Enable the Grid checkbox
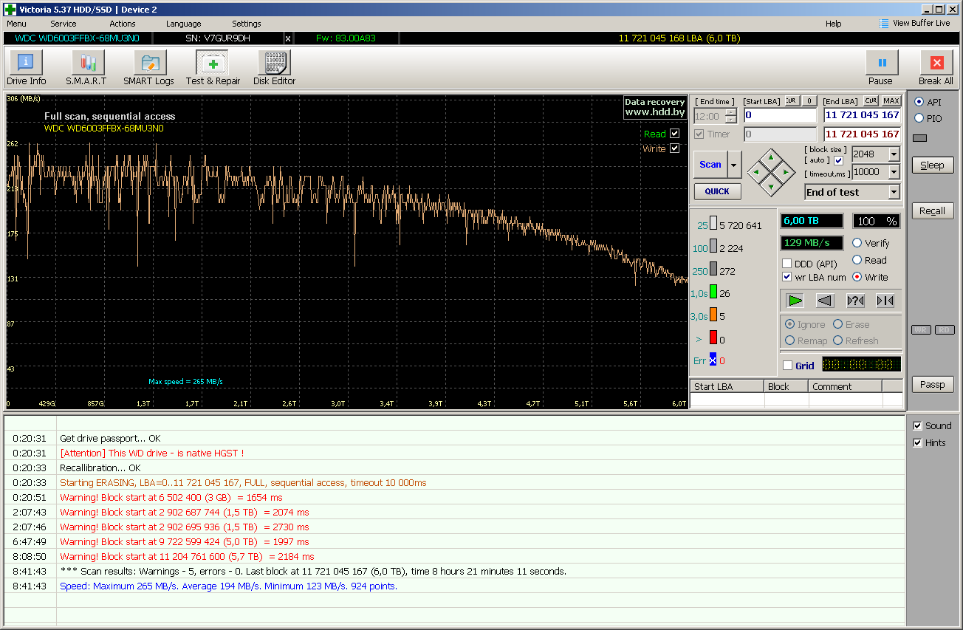 [x=787, y=366]
